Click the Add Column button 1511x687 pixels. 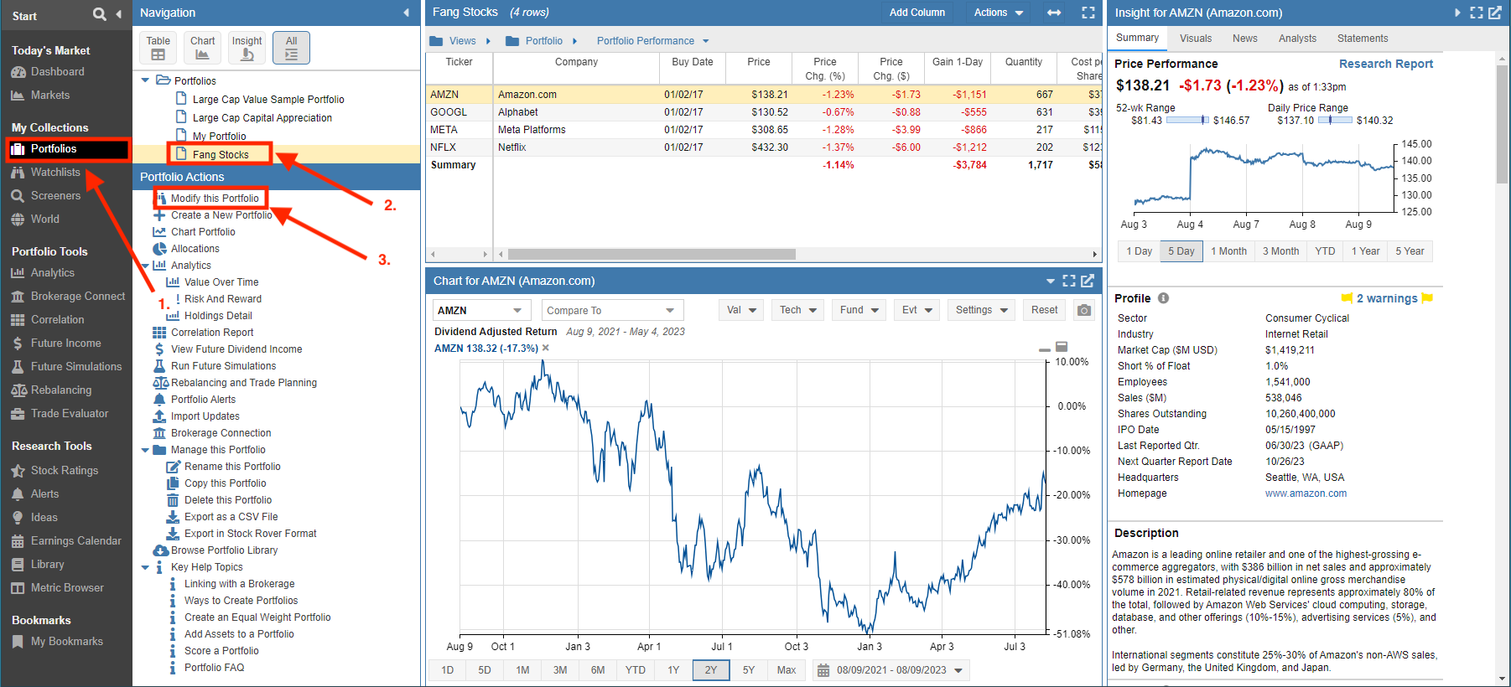point(917,13)
